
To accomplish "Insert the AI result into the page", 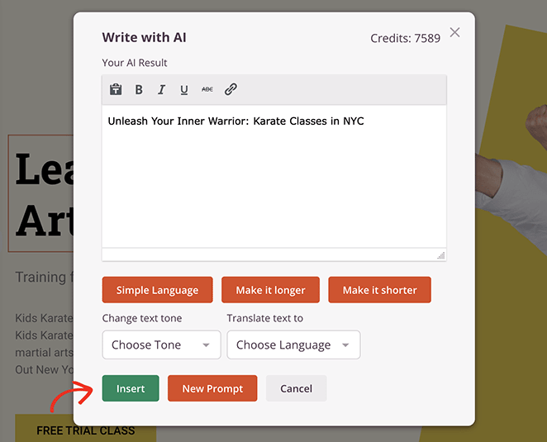I will (x=131, y=388).
